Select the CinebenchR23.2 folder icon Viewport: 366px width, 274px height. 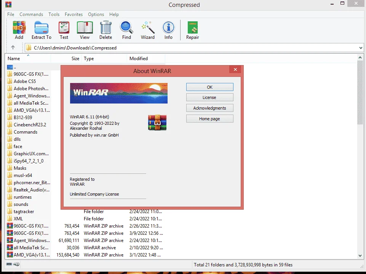(10, 124)
